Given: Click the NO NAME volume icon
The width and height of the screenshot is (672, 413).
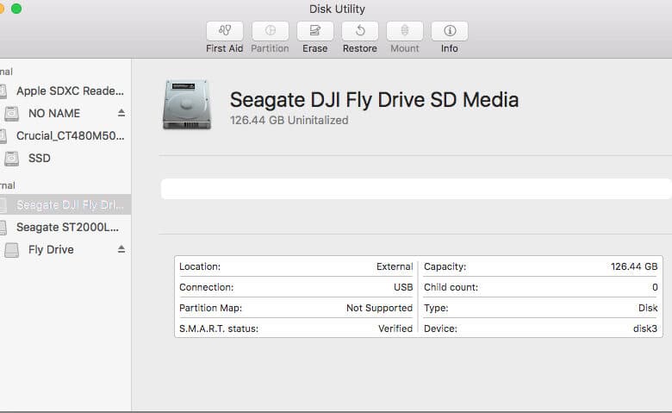Looking at the screenshot, I should click(x=11, y=114).
